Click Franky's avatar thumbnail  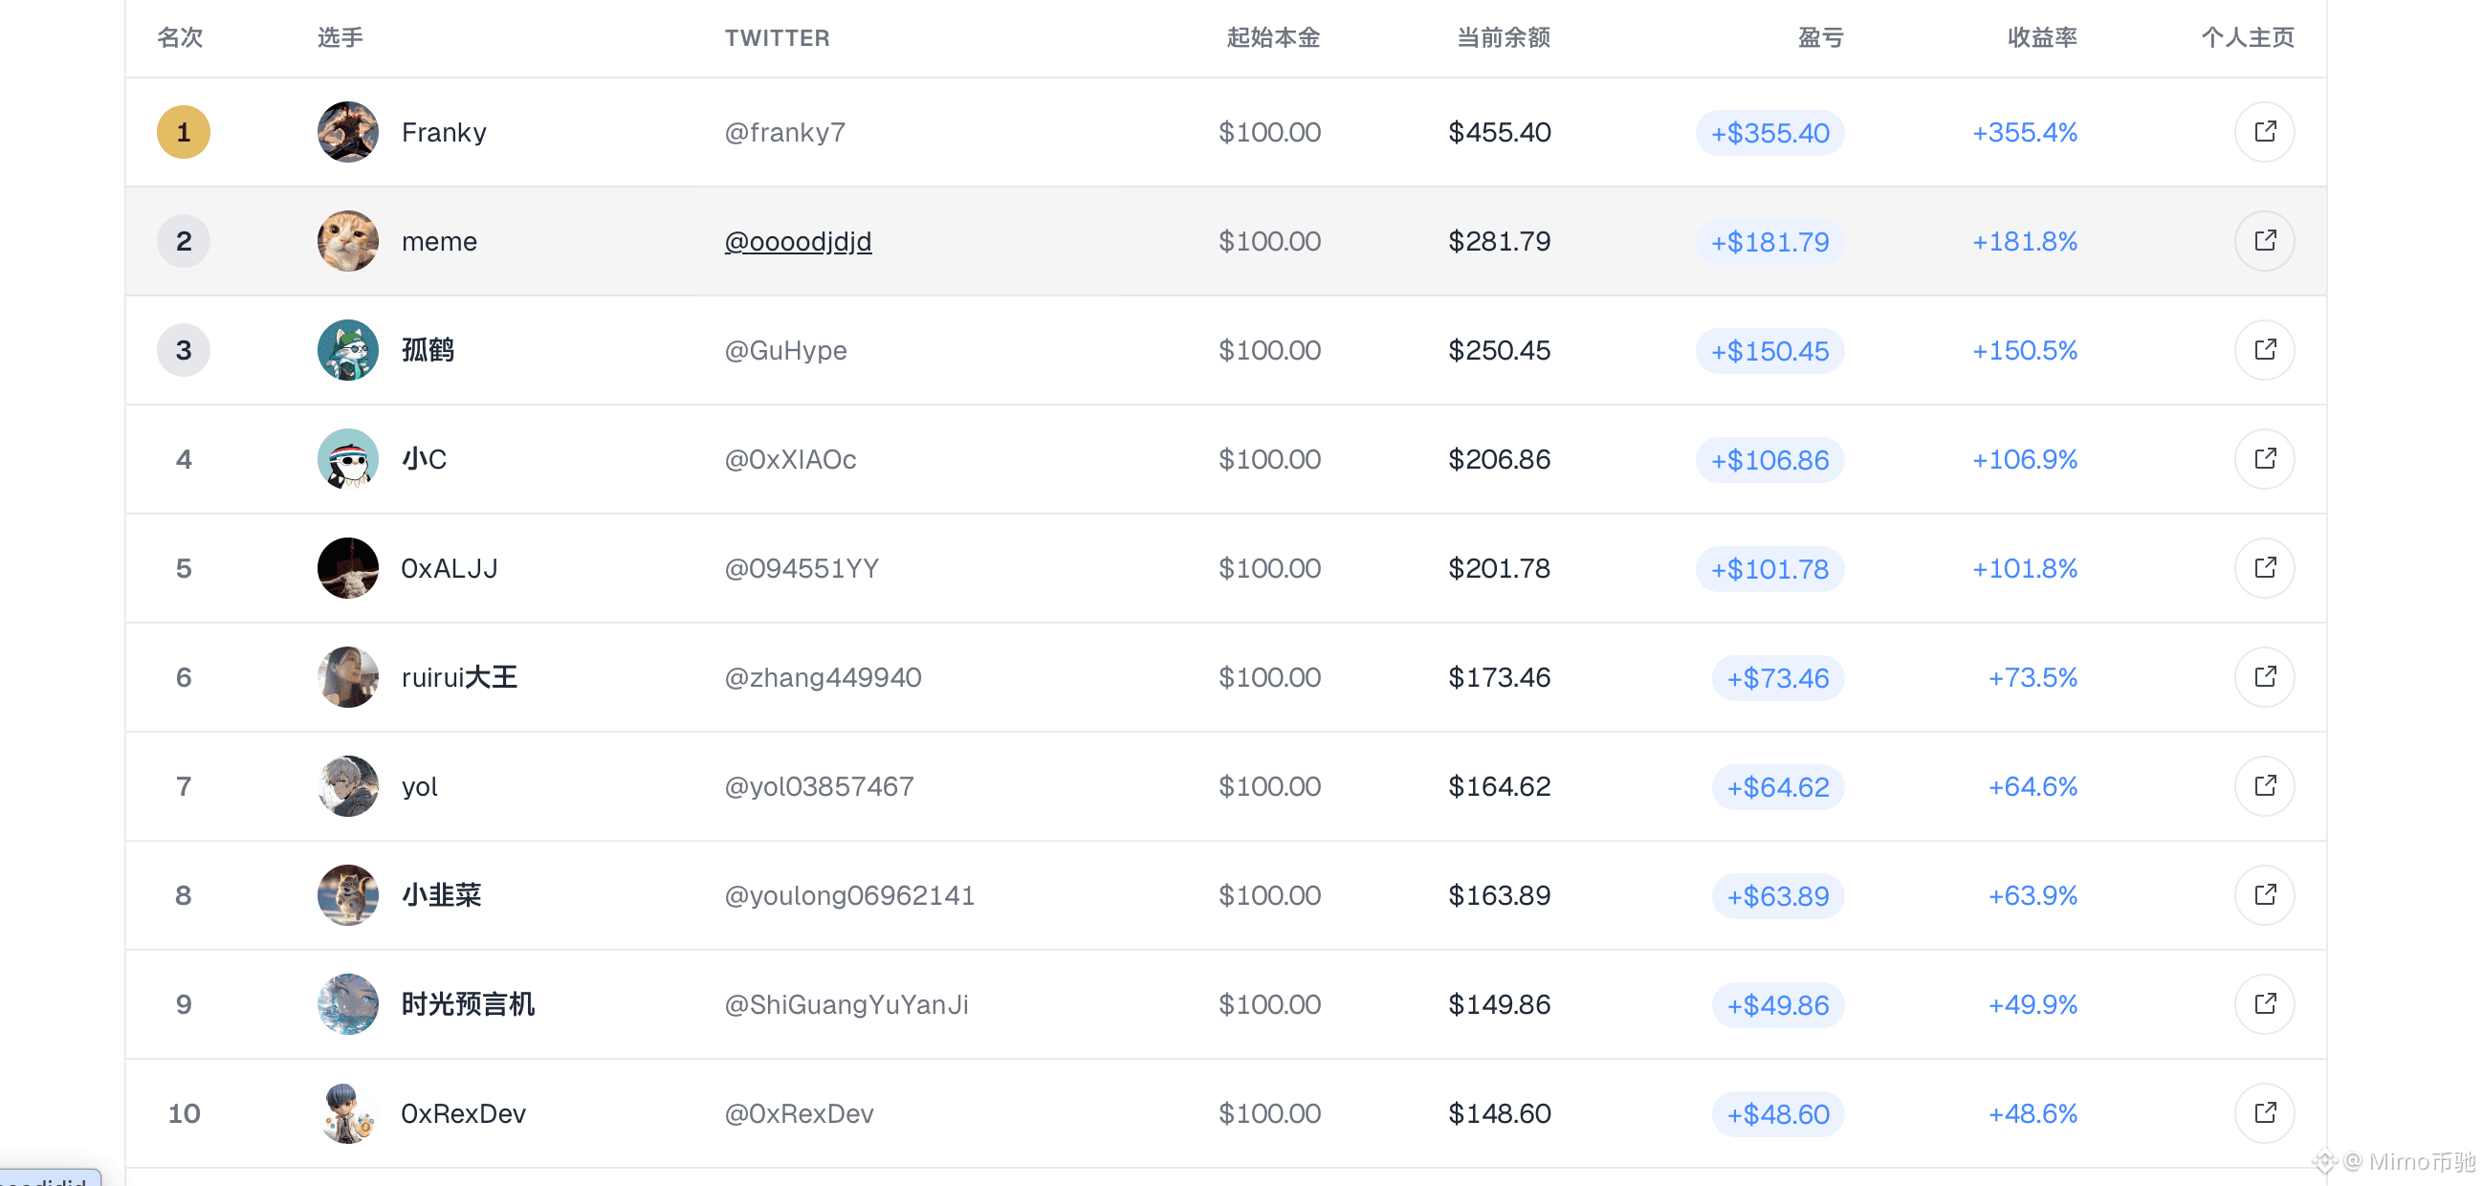tap(348, 132)
